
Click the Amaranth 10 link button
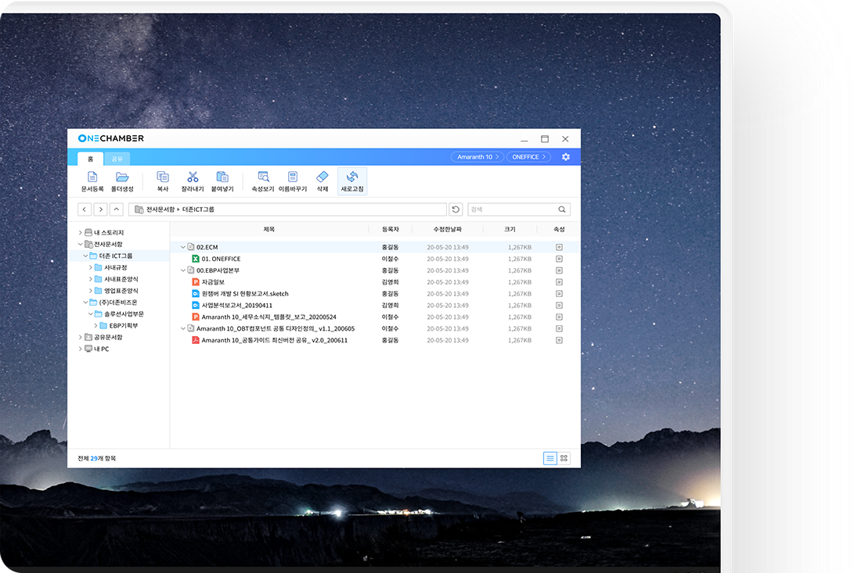point(477,157)
